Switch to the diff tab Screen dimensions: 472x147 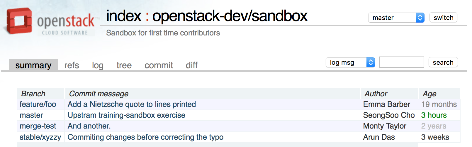[x=191, y=65]
